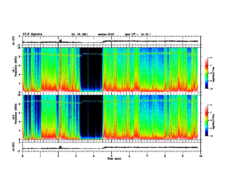Click the black data gap in ch.1 spectrogram
This screenshot has width=226, height=175.
[x=91, y=69]
